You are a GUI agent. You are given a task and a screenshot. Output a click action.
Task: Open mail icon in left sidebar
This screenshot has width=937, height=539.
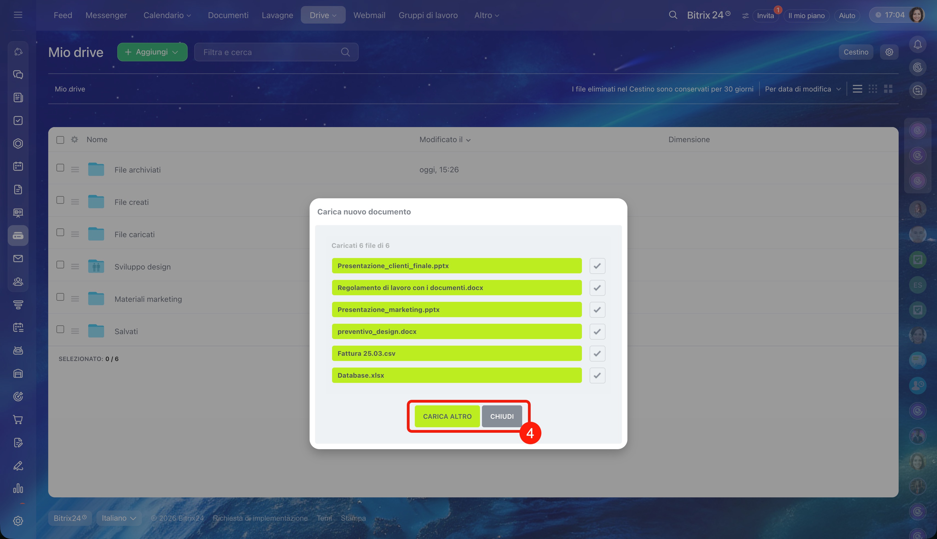point(18,258)
